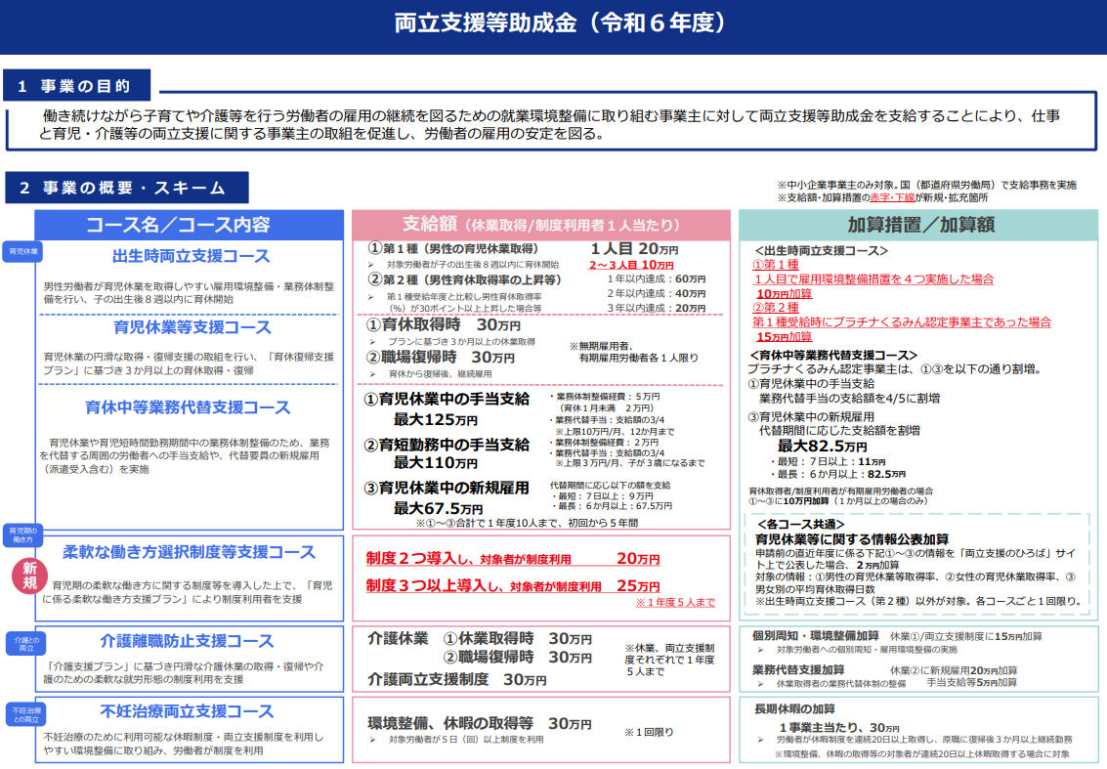Select the '2 事業の概要・スキーム' section header
Image resolution: width=1107 pixels, height=769 pixels.
(x=126, y=188)
